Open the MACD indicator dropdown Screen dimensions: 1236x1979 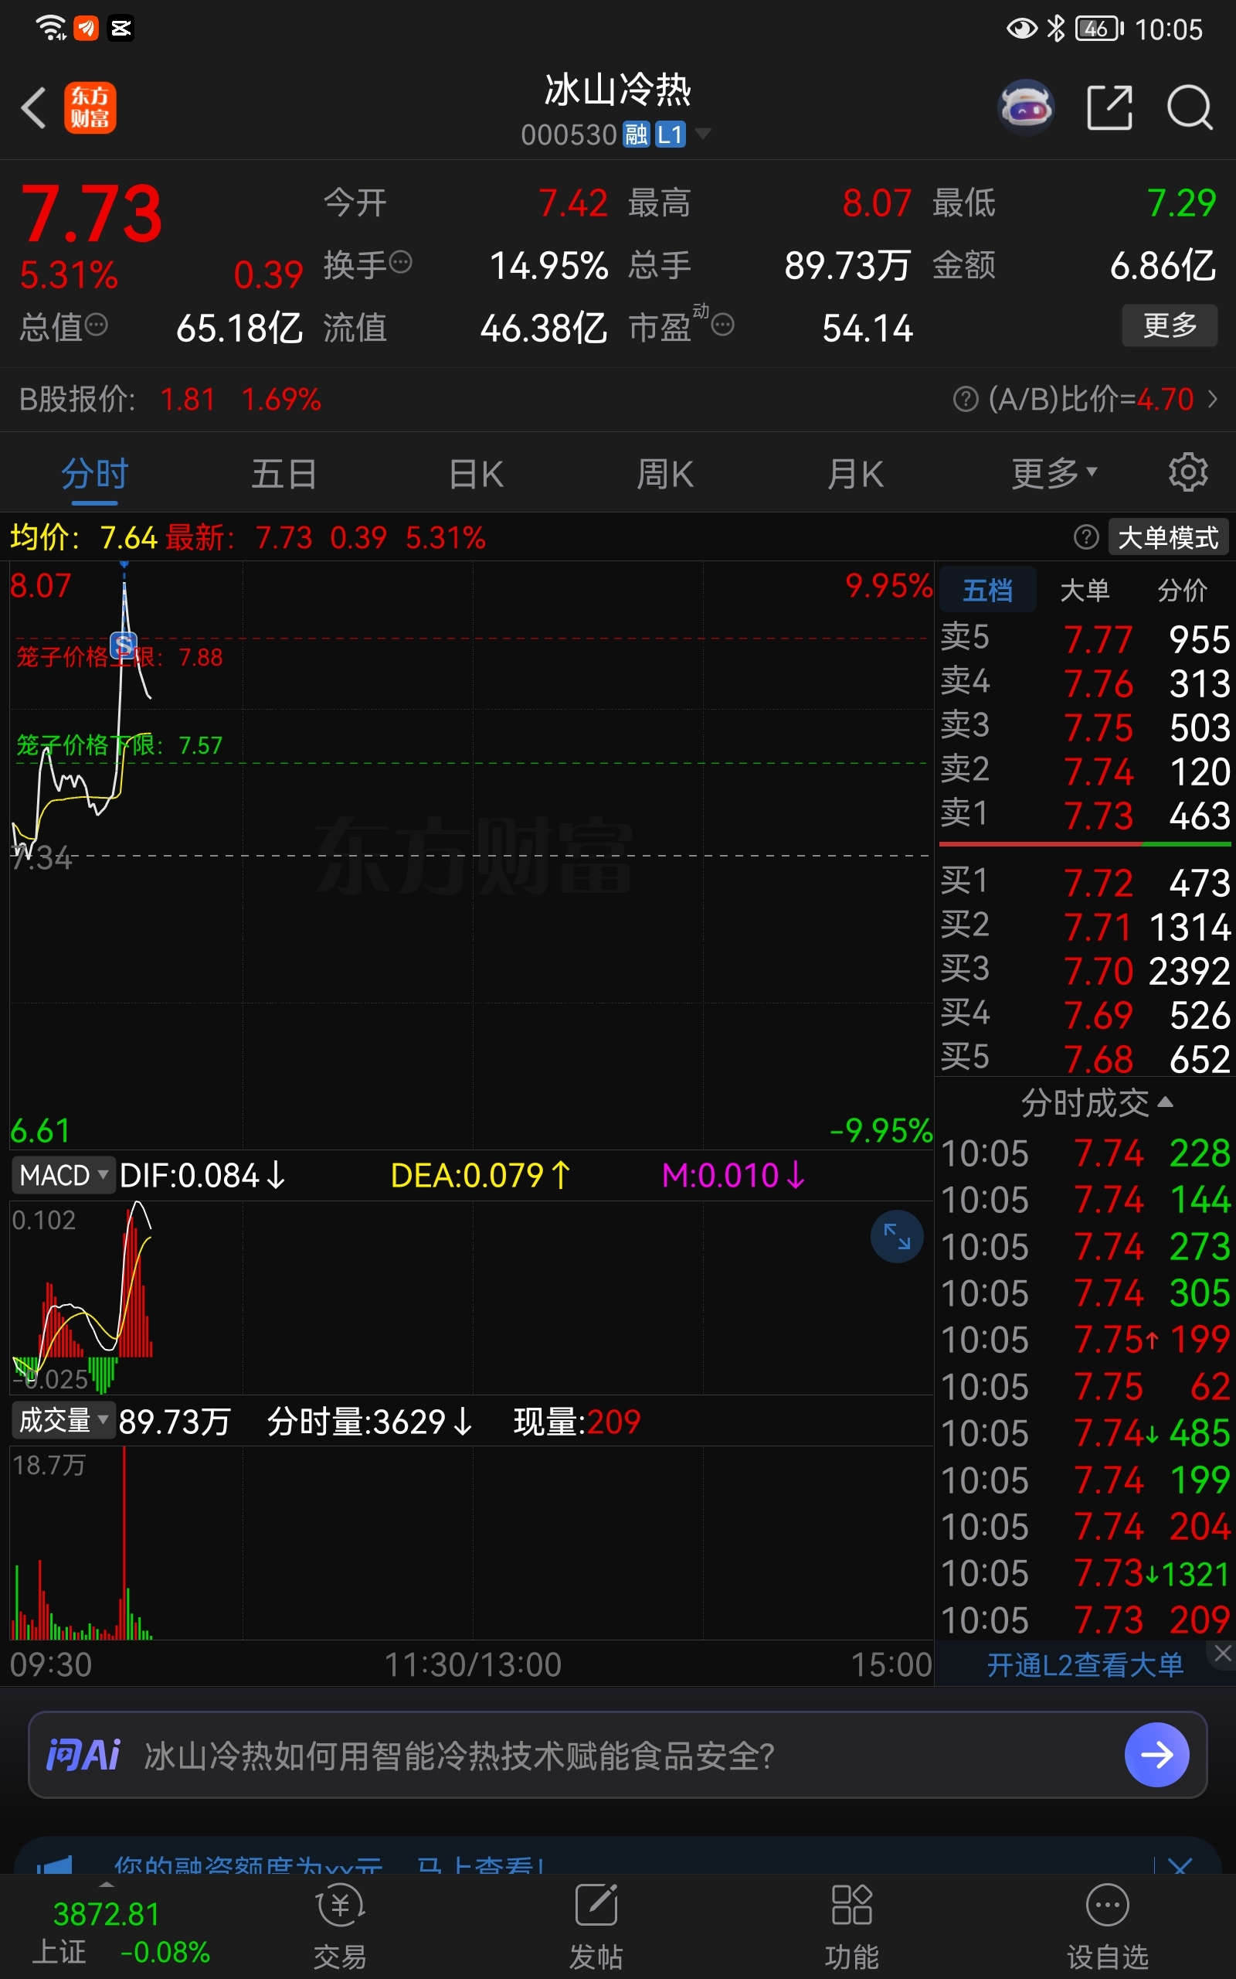pyautogui.click(x=63, y=1175)
